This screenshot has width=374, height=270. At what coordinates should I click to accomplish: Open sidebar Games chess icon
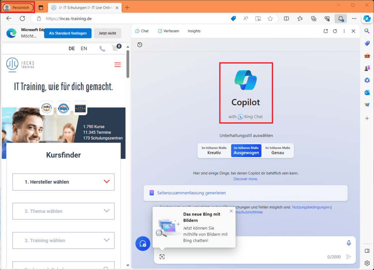[x=367, y=68]
